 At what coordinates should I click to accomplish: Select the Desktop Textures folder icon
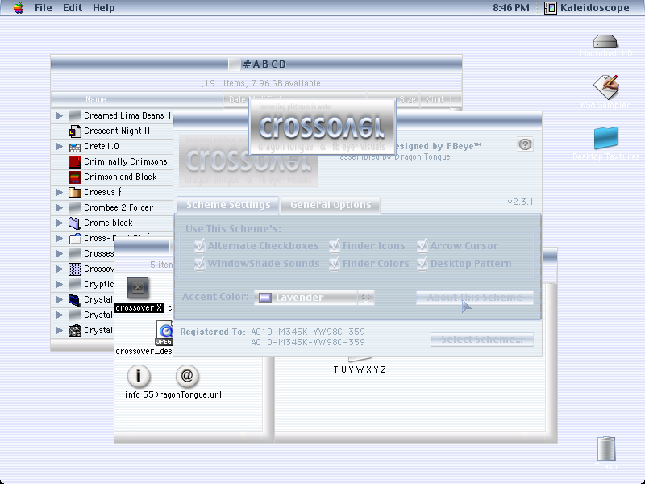coord(606,137)
